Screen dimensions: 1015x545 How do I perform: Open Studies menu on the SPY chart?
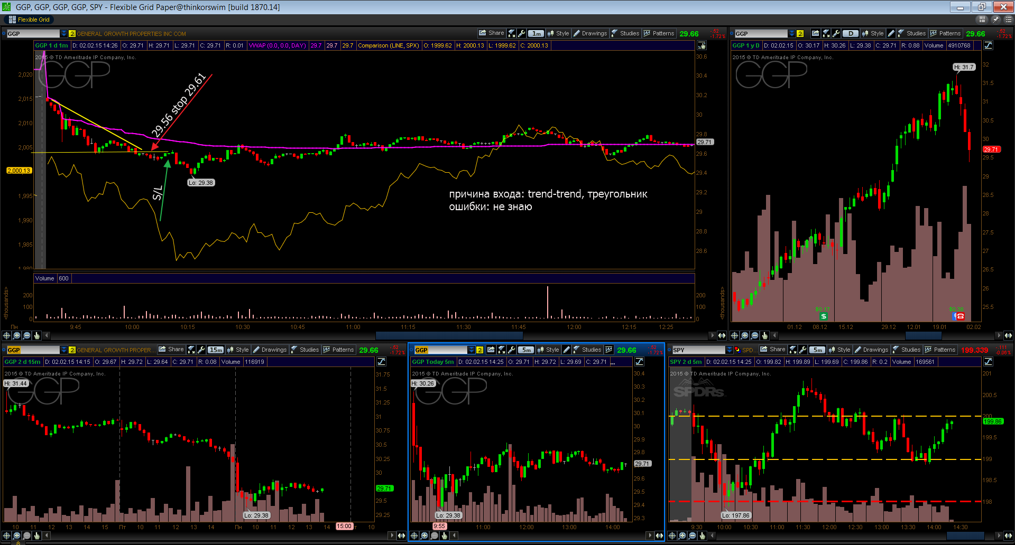pos(907,350)
